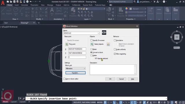The width and height of the screenshot is (185, 104).
Task: Select the Move tool in Modify panel
Action: point(33,9)
